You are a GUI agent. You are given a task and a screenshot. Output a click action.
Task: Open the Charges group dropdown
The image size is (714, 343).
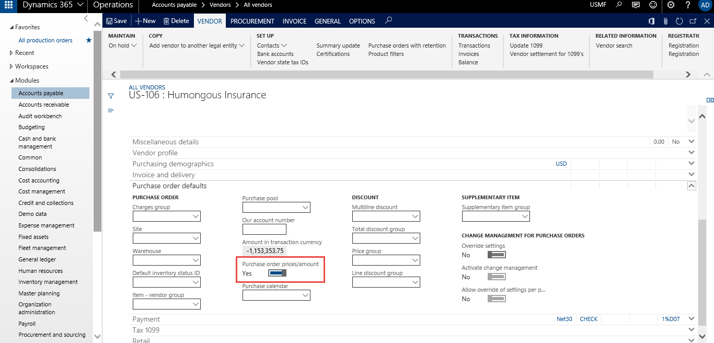click(x=166, y=216)
